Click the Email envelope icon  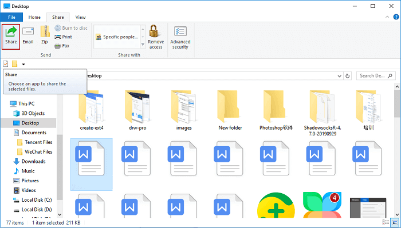tap(28, 31)
